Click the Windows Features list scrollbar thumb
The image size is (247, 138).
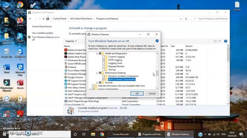(157, 73)
